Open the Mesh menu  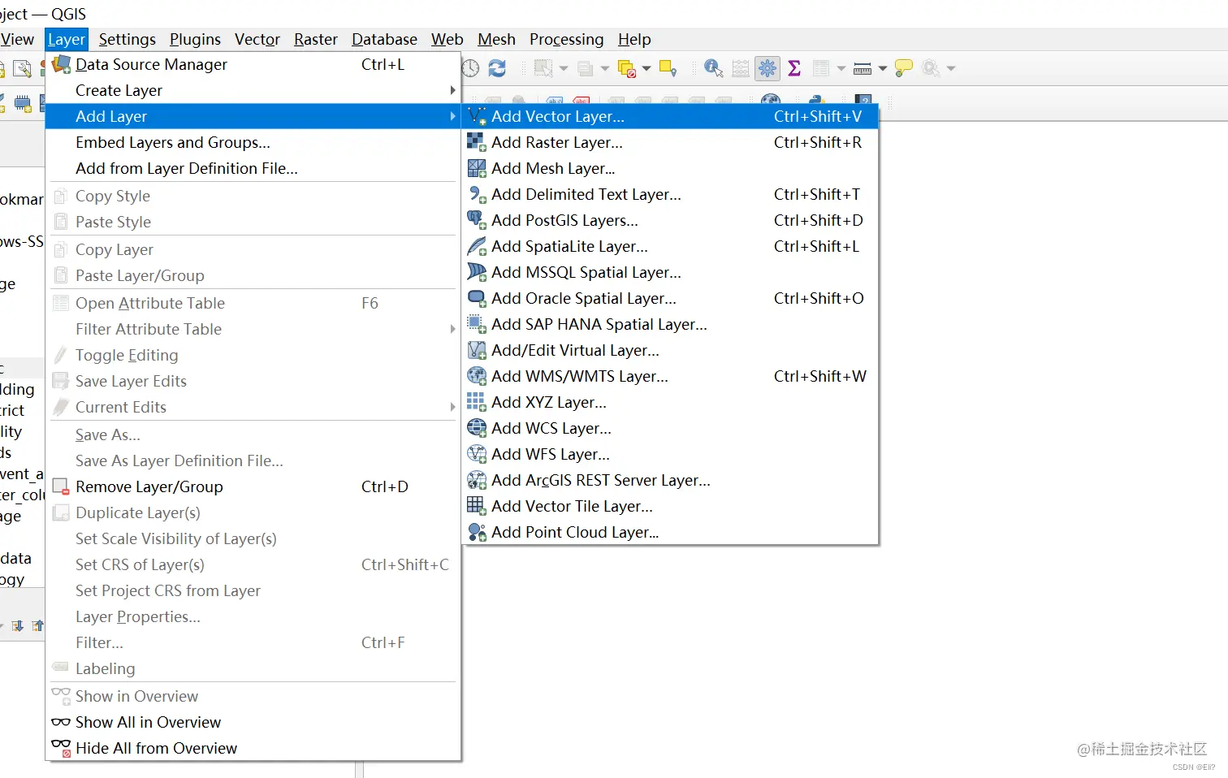coord(496,39)
